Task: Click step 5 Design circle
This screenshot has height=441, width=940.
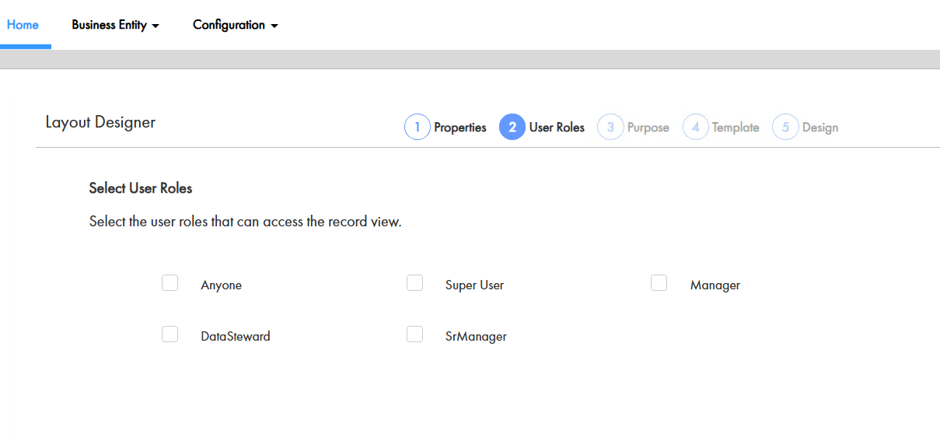Action: coord(785,127)
